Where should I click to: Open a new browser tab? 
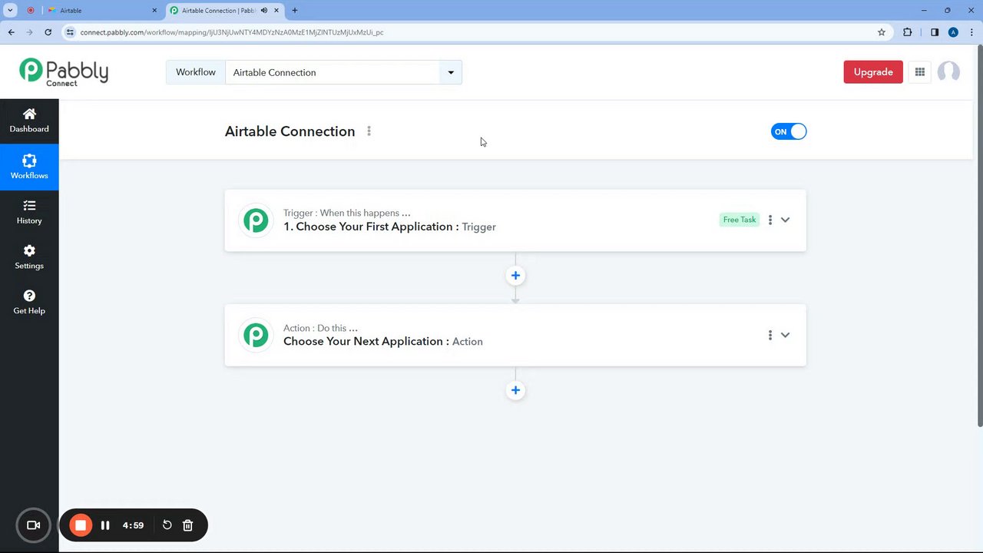[x=295, y=11]
